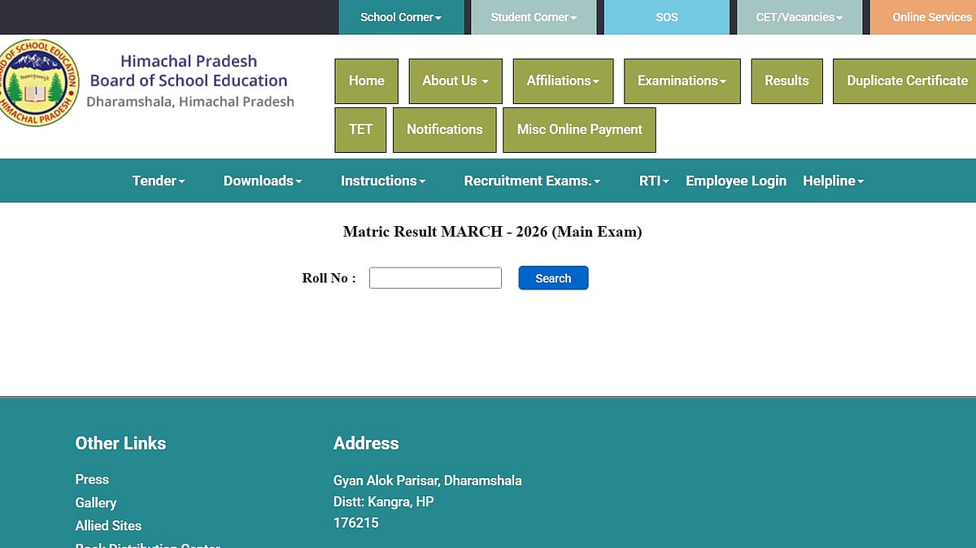Click the Roll No : label
The height and width of the screenshot is (548, 976).
(x=329, y=278)
